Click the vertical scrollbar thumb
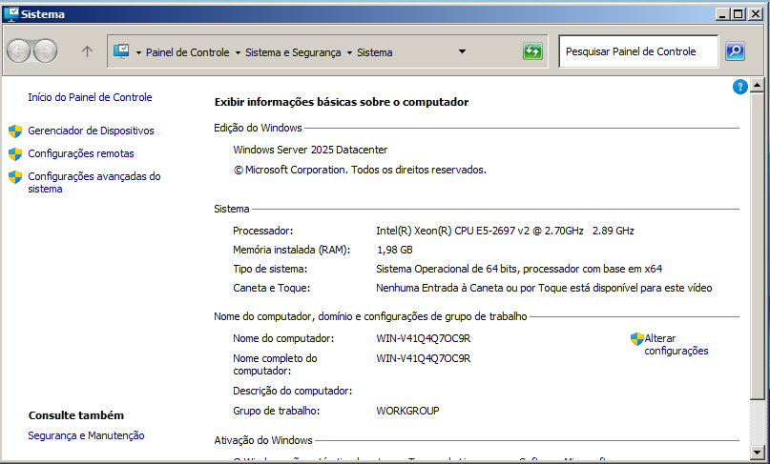 tap(757, 246)
